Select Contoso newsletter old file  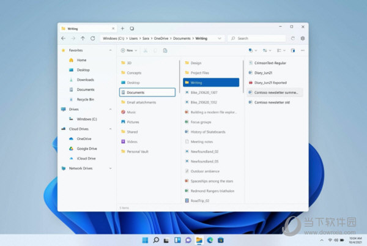click(275, 102)
